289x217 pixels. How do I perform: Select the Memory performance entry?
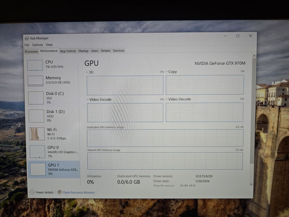coord(53,81)
